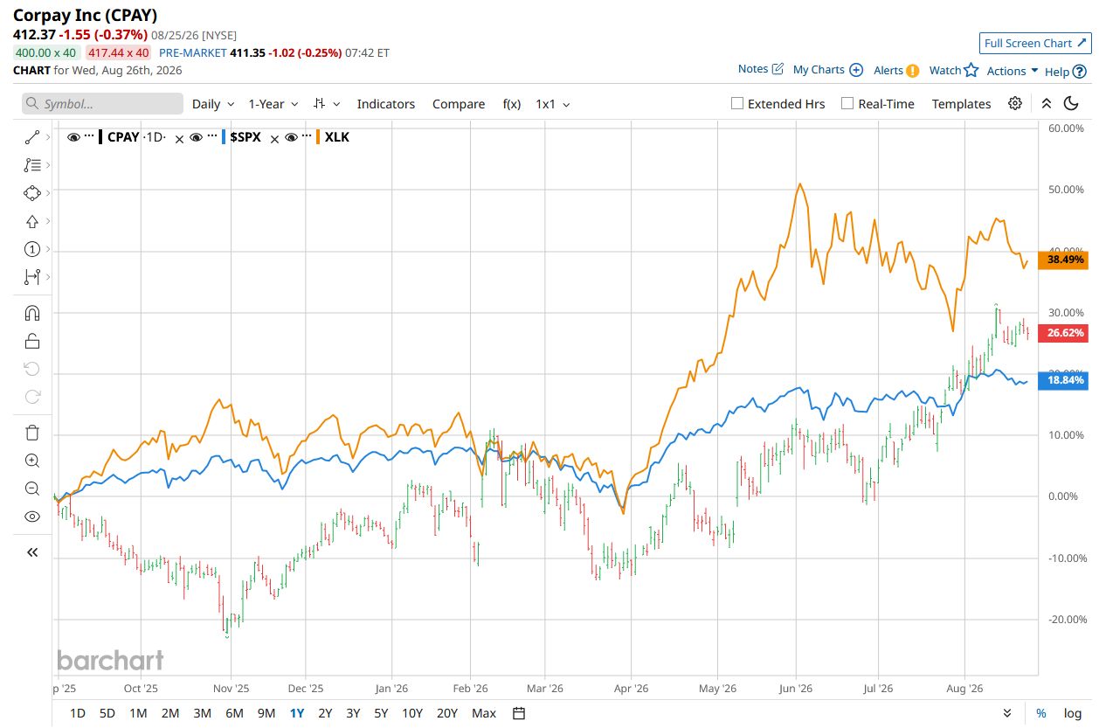Toggle percent scale button

[x=1041, y=713]
